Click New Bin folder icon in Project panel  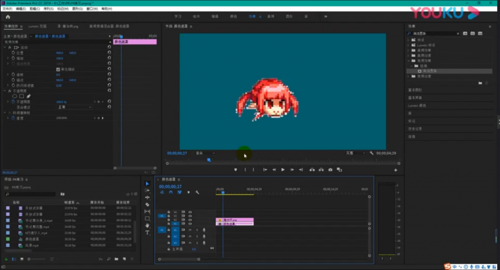point(116,259)
